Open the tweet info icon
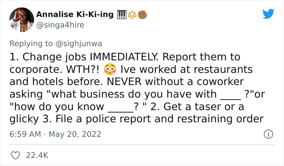The image size is (284, 166). coord(268,134)
